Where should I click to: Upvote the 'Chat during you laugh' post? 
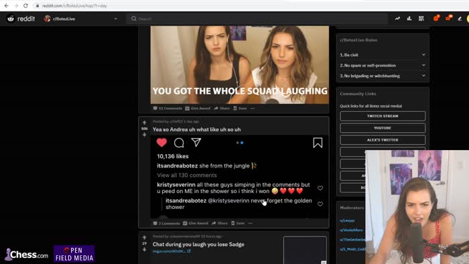145,238
